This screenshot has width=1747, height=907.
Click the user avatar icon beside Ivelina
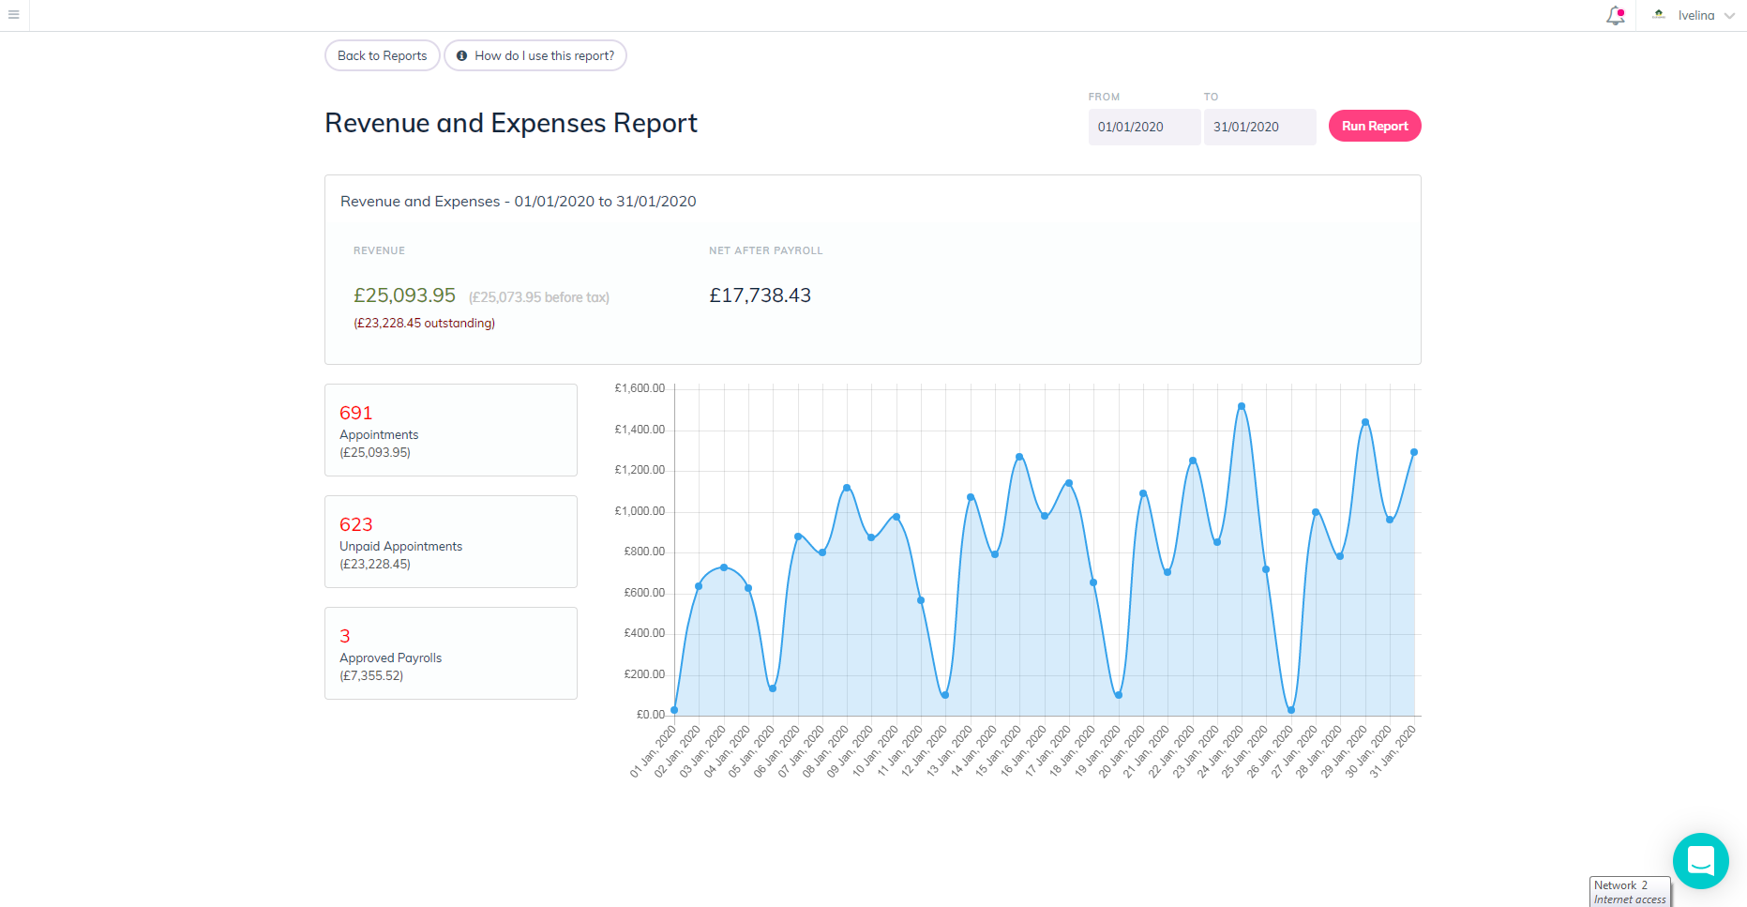click(x=1659, y=15)
